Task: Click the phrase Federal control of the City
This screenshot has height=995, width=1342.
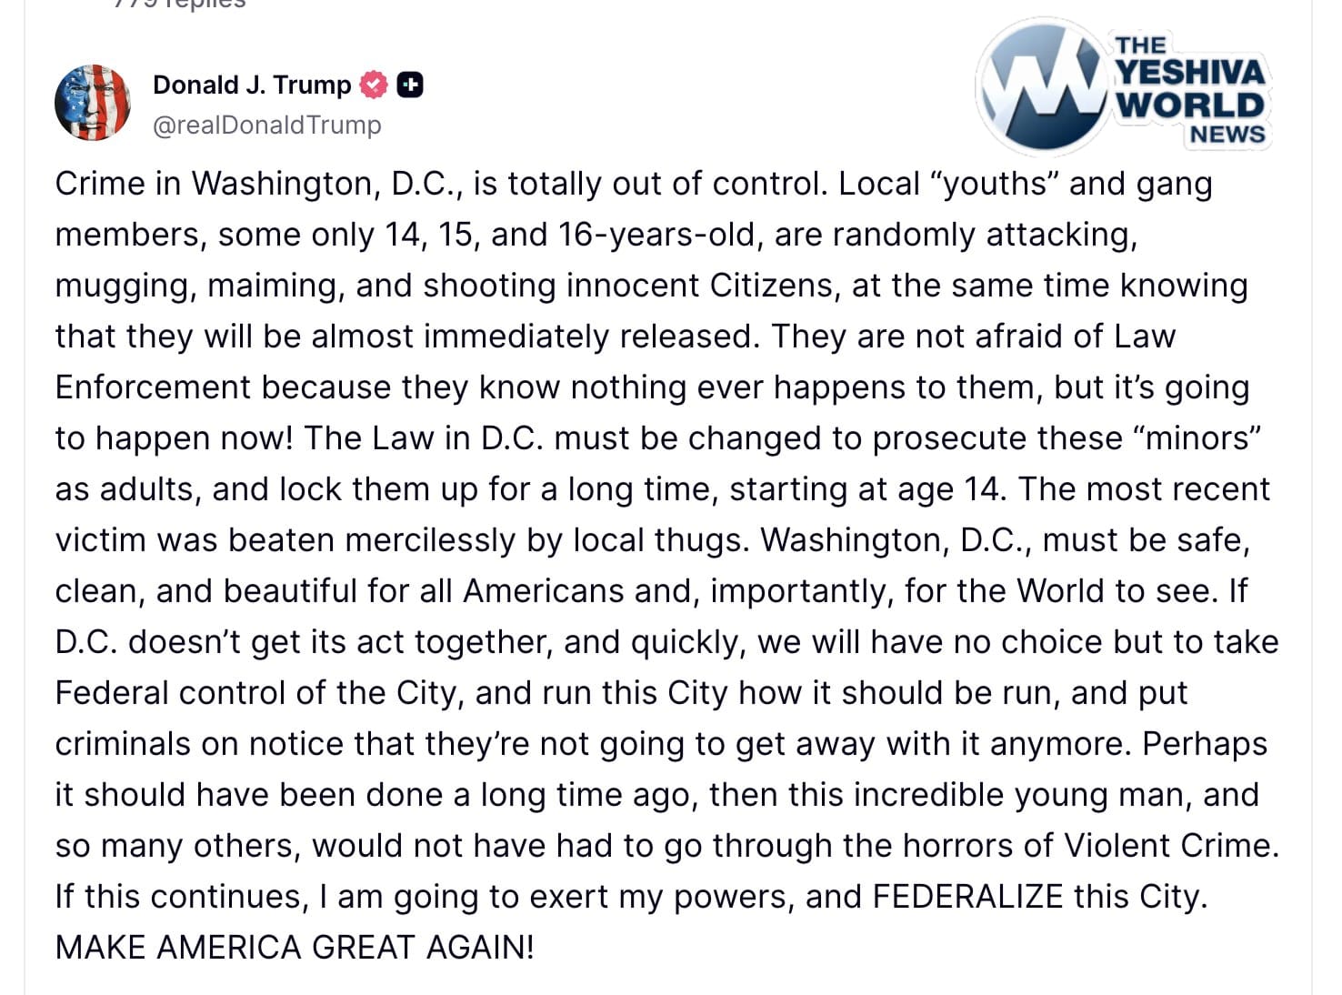Action: click(255, 693)
